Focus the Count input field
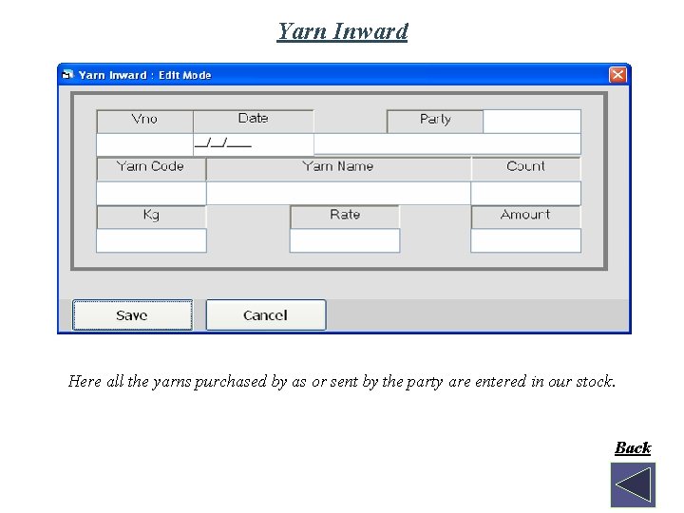This screenshot has height=513, width=684. tap(525, 193)
